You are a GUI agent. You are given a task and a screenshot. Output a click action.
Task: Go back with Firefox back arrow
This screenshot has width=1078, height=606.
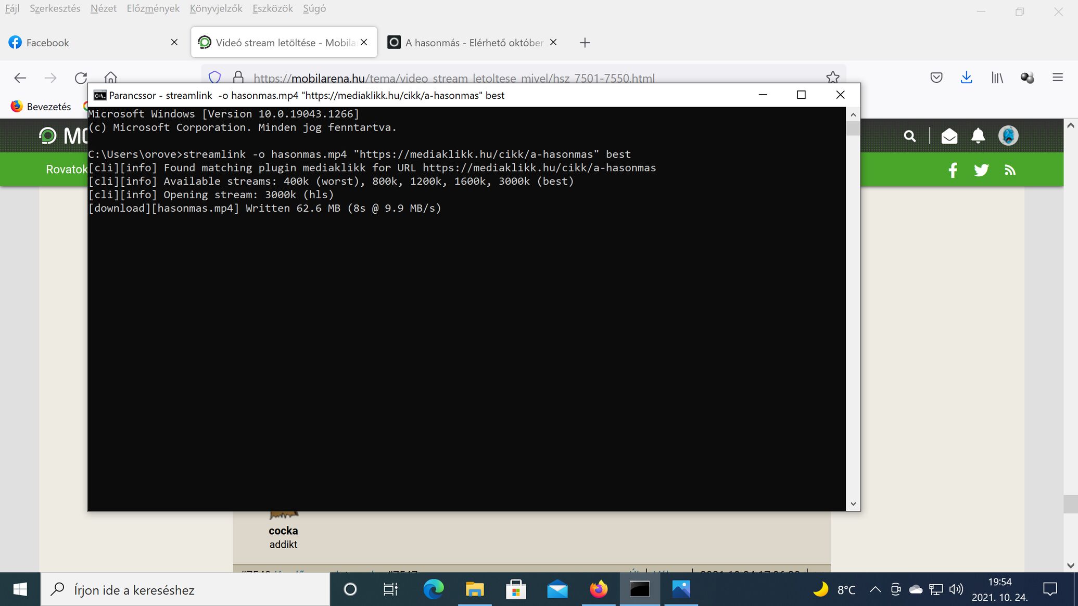(20, 78)
